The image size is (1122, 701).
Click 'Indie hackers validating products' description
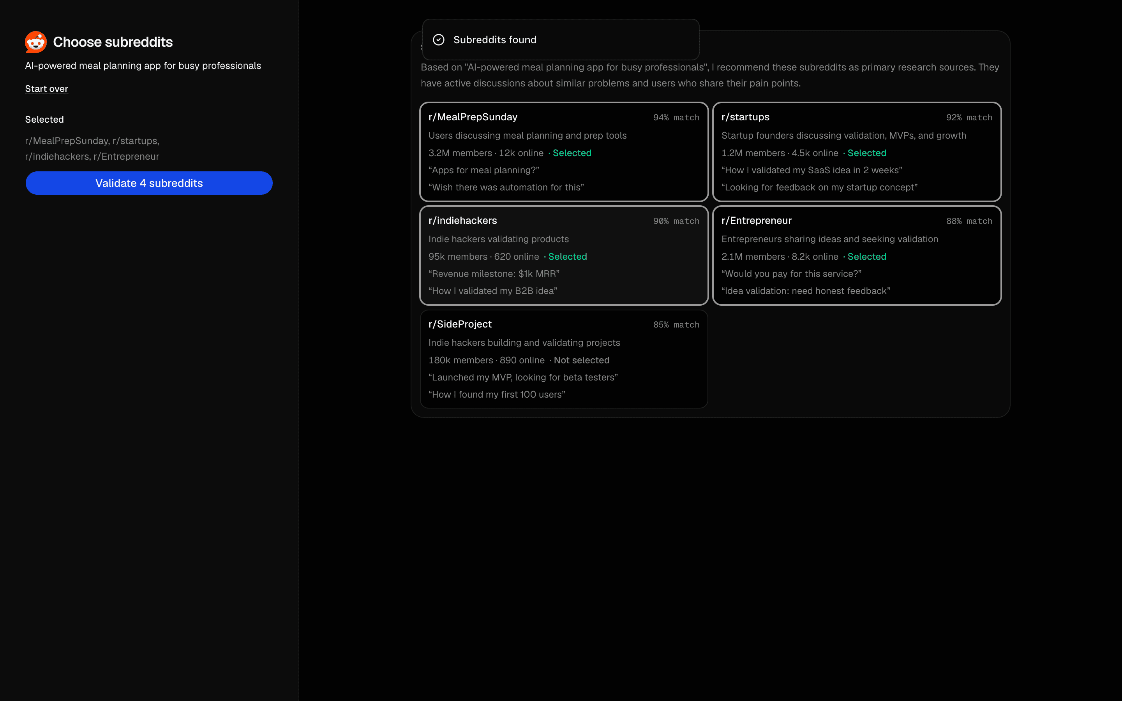(x=498, y=239)
